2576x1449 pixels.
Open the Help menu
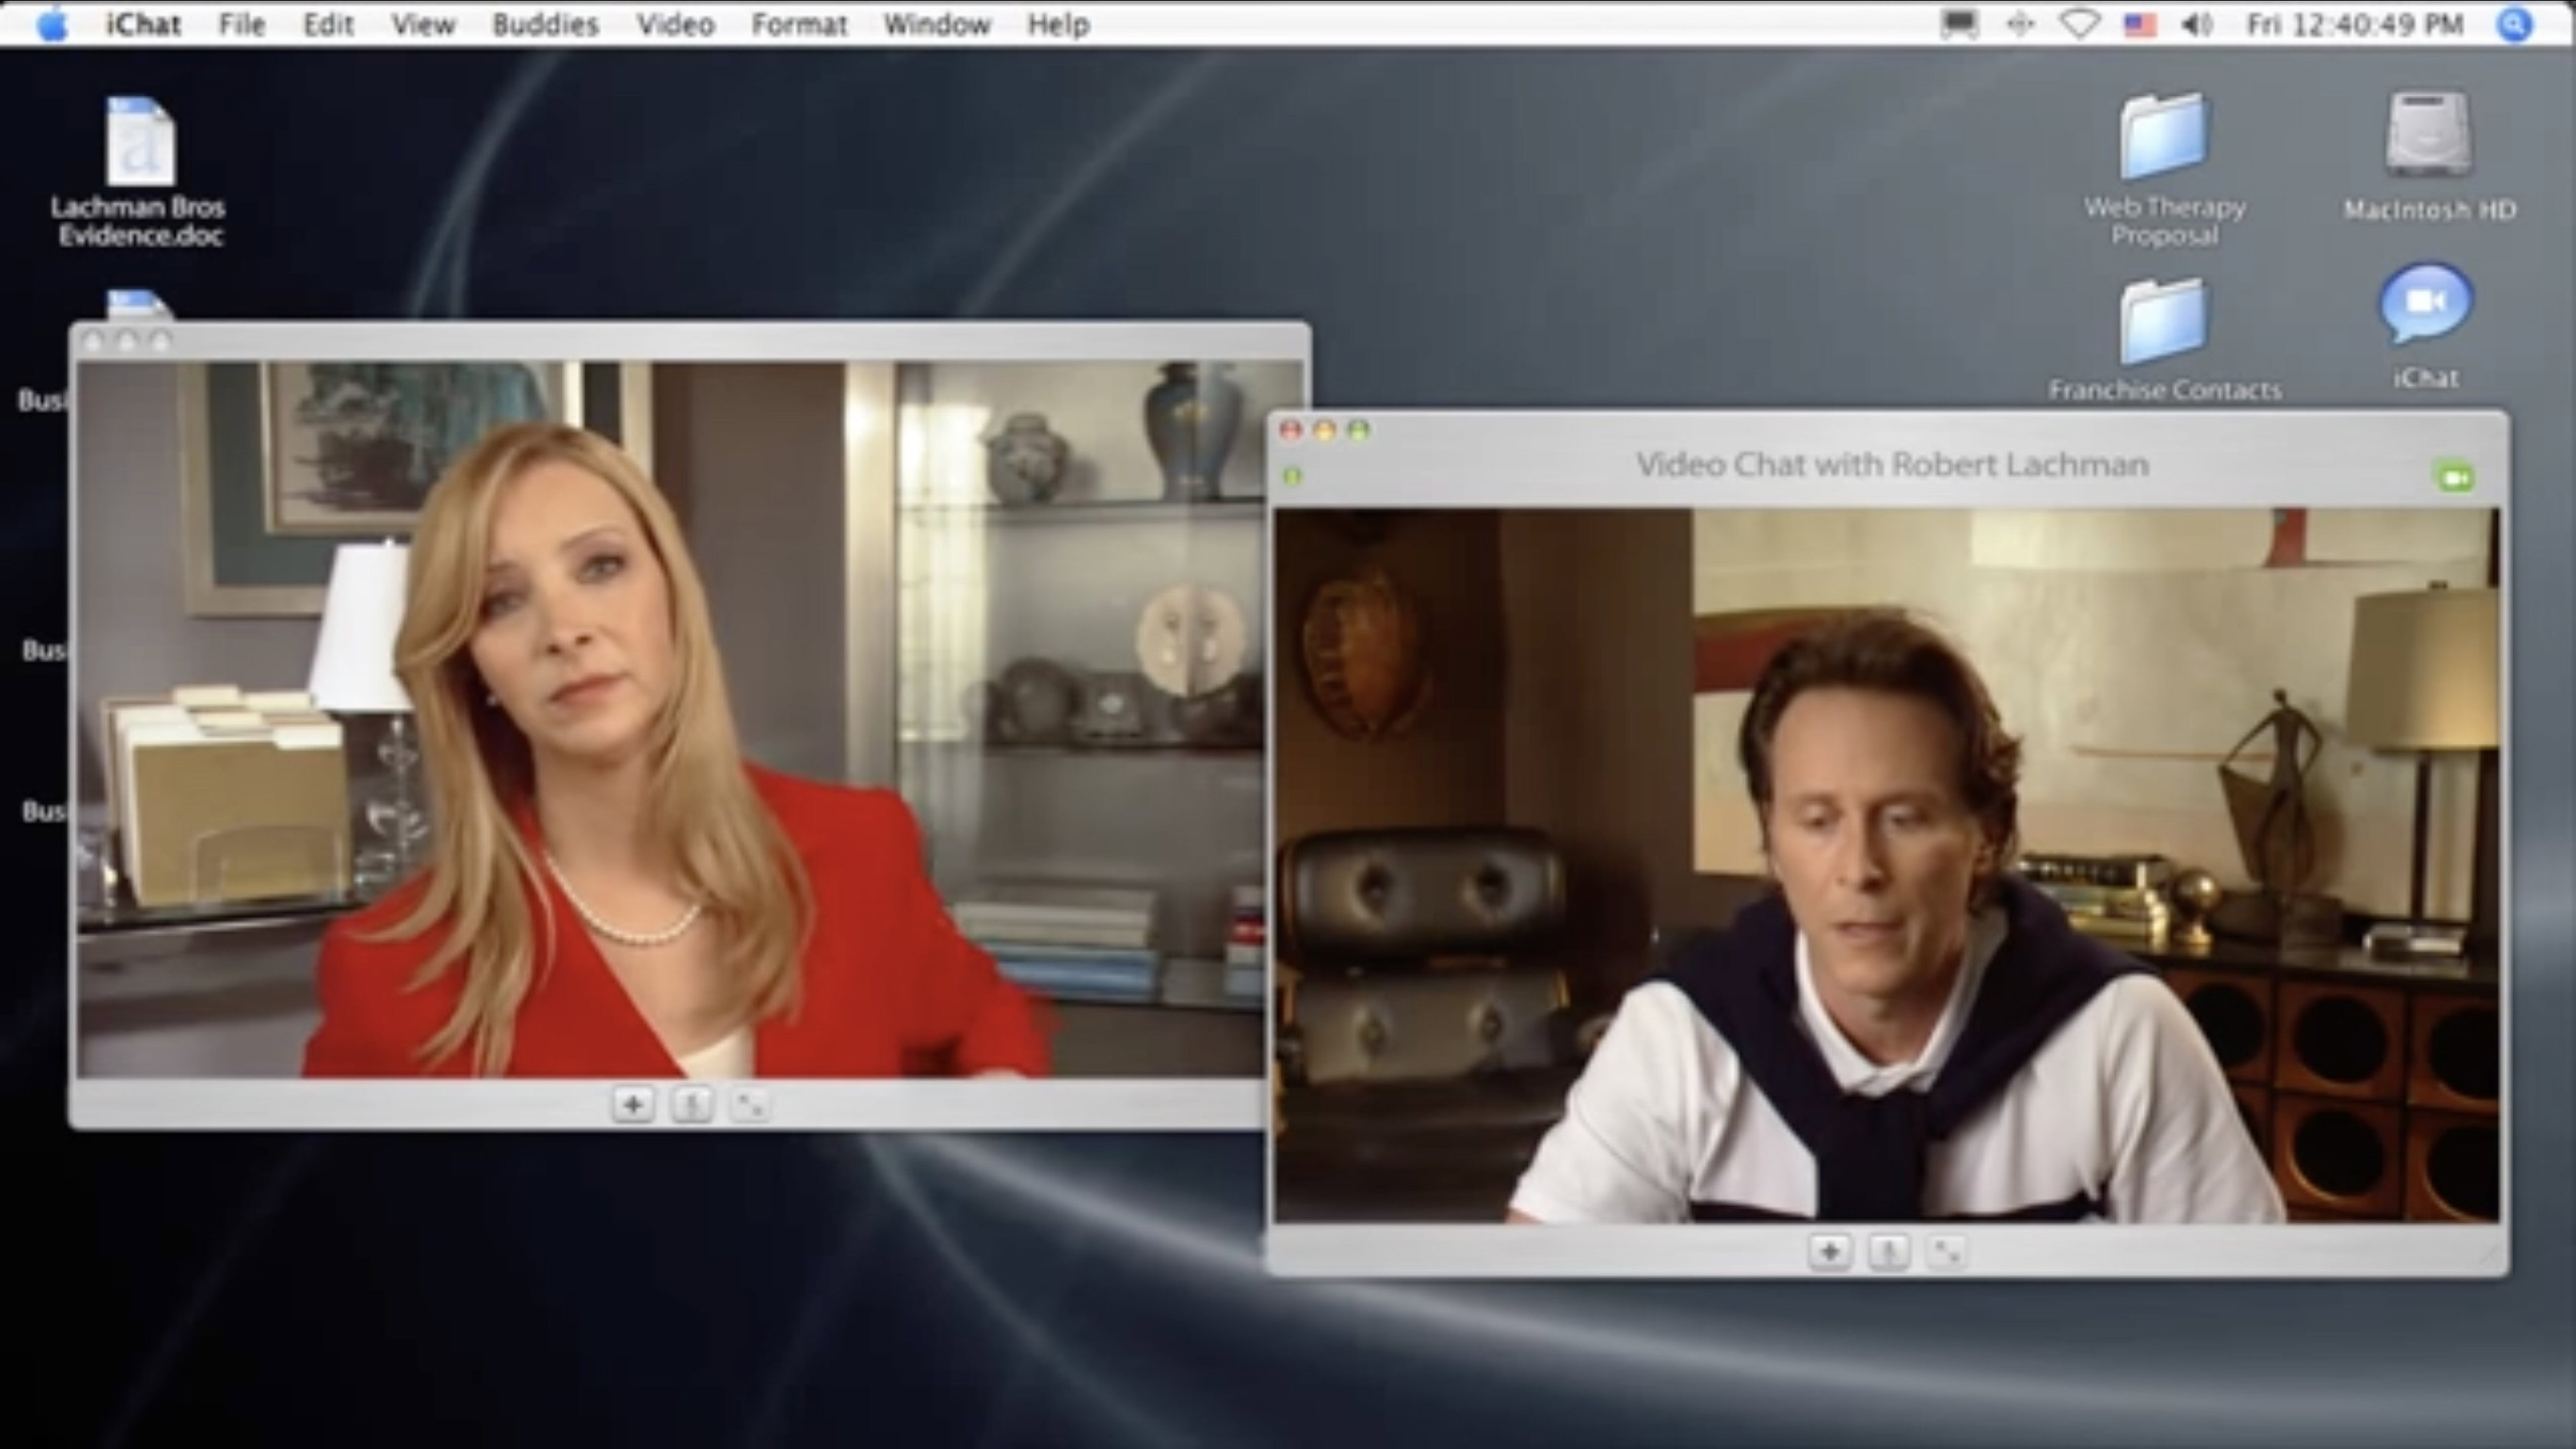tap(1058, 24)
